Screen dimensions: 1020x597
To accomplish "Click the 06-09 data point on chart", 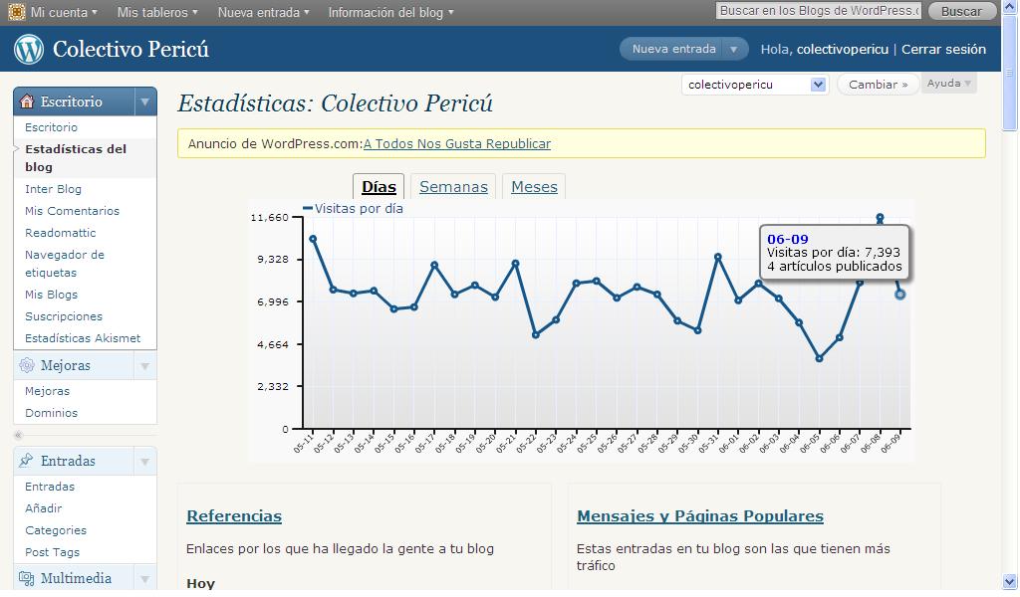I will coord(900,295).
